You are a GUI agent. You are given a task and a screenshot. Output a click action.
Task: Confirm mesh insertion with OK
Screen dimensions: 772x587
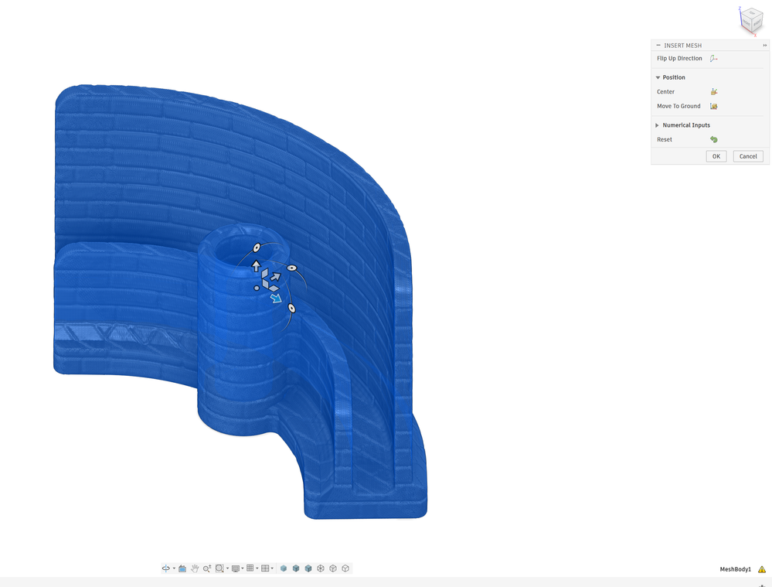[x=716, y=156]
